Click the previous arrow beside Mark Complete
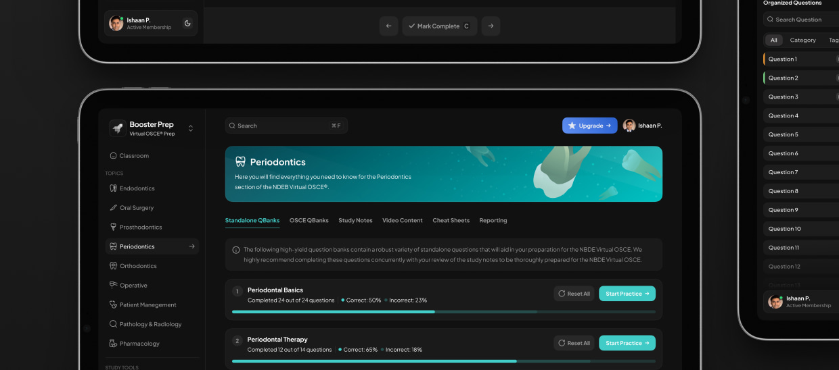Image resolution: width=839 pixels, height=370 pixels. point(388,26)
